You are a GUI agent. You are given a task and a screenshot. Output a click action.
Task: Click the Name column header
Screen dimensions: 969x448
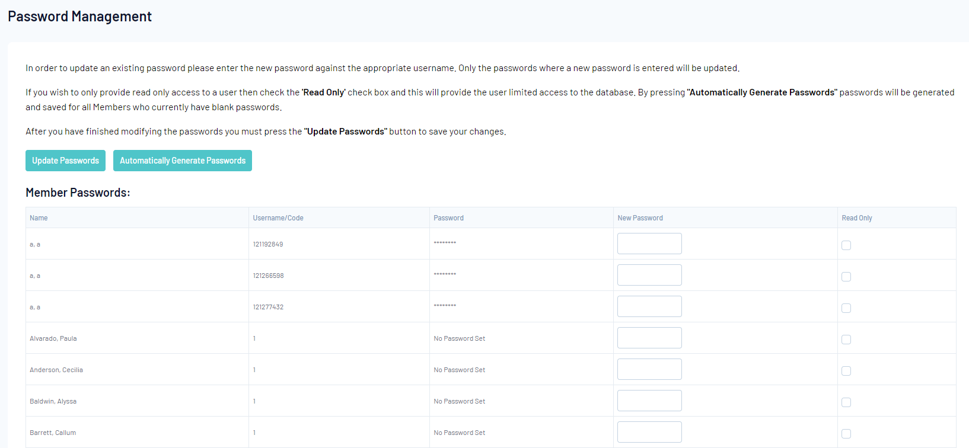[x=39, y=218]
